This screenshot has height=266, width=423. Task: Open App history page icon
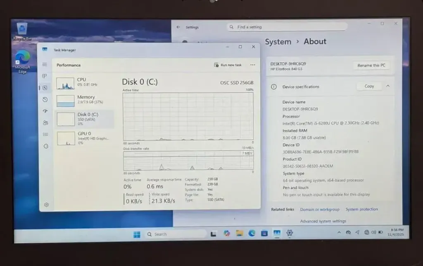click(45, 99)
